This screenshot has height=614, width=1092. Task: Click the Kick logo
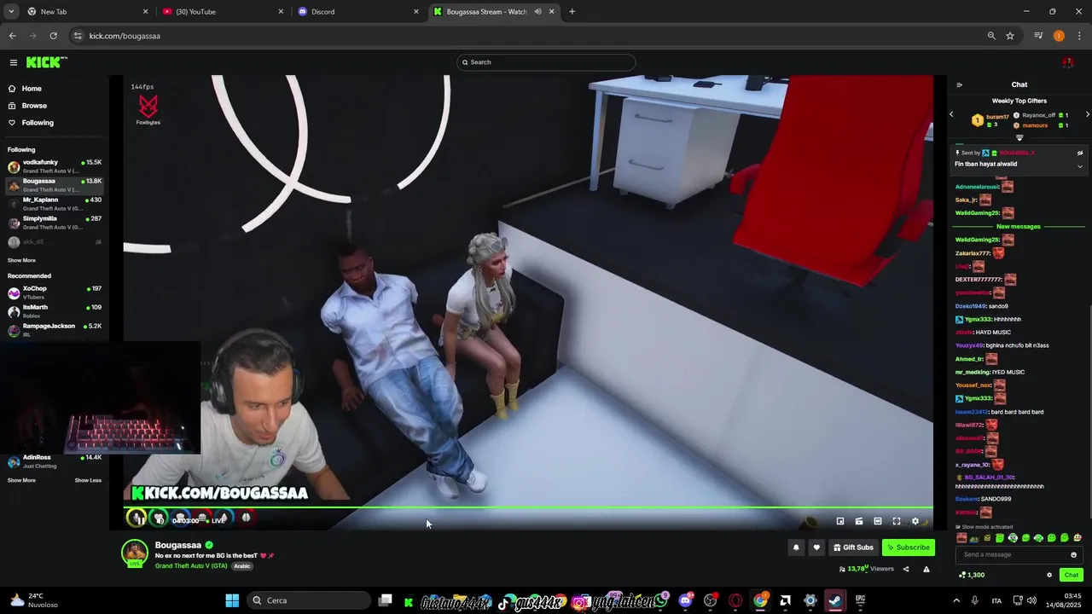coord(46,62)
